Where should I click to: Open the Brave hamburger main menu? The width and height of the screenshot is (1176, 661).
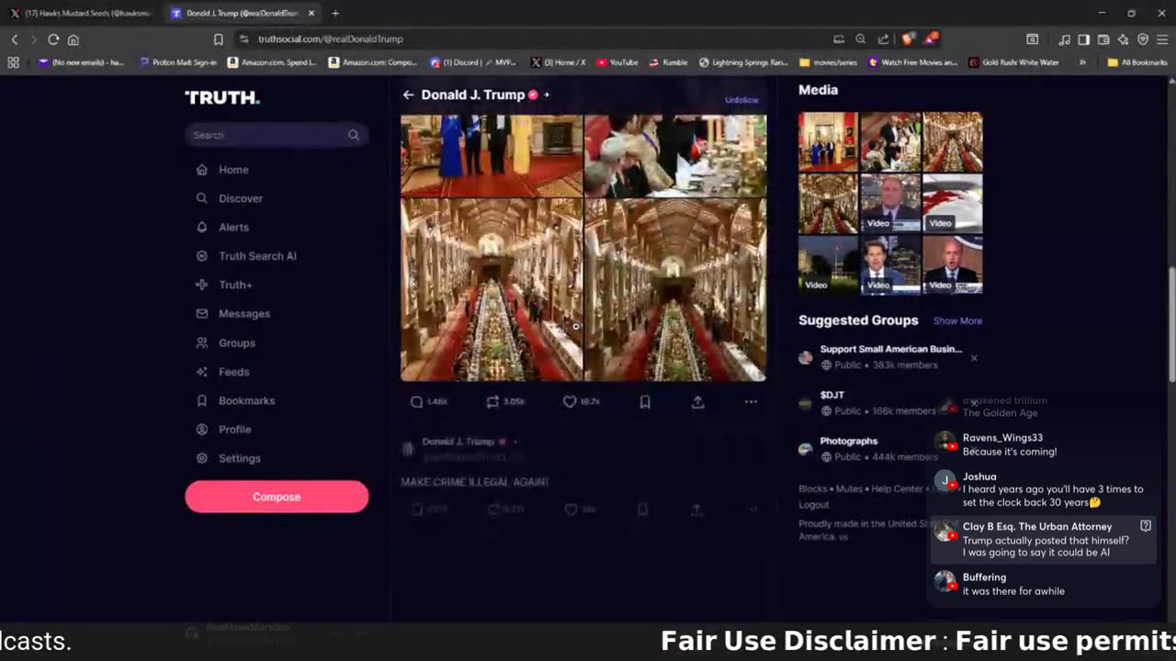[1163, 39]
